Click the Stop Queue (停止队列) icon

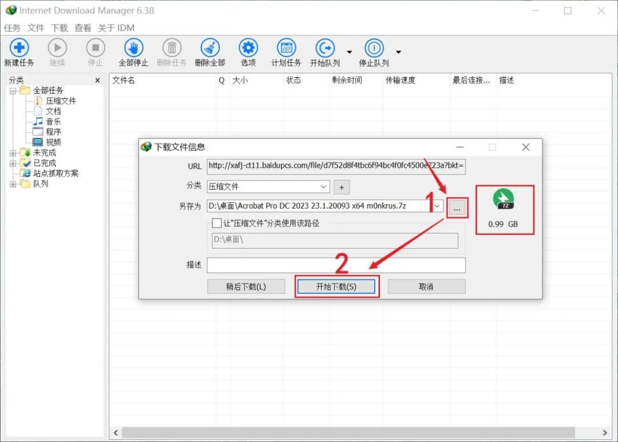(374, 47)
